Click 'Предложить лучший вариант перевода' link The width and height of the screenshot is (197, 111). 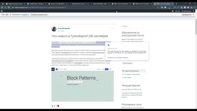[x=118, y=58]
